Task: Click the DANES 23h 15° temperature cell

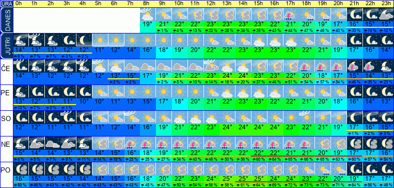Action: (386, 24)
